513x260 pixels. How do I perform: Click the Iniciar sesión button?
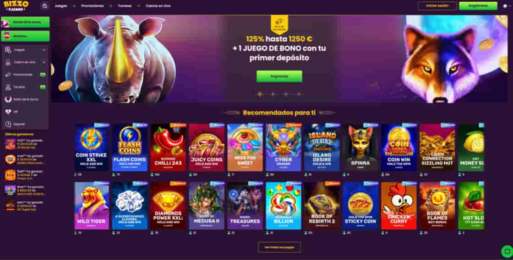[437, 6]
